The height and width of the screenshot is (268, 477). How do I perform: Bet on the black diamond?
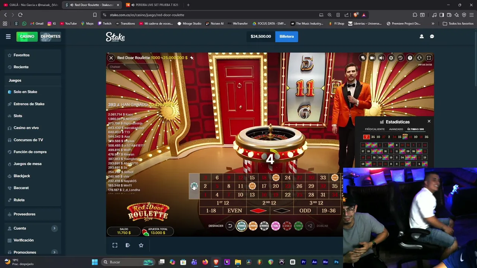282,211
